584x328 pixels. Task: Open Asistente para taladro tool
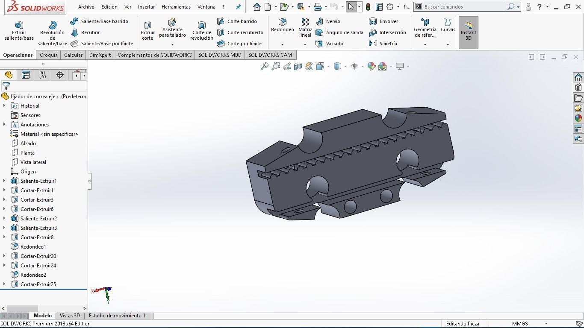tap(172, 28)
